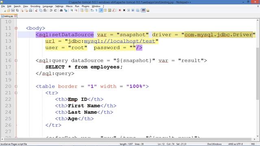Click the vertical scrollbar up arrow

[258, 20]
